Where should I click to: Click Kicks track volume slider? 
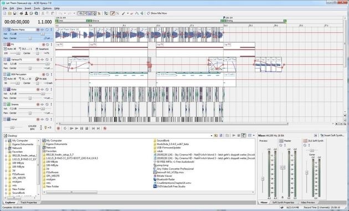43,94
